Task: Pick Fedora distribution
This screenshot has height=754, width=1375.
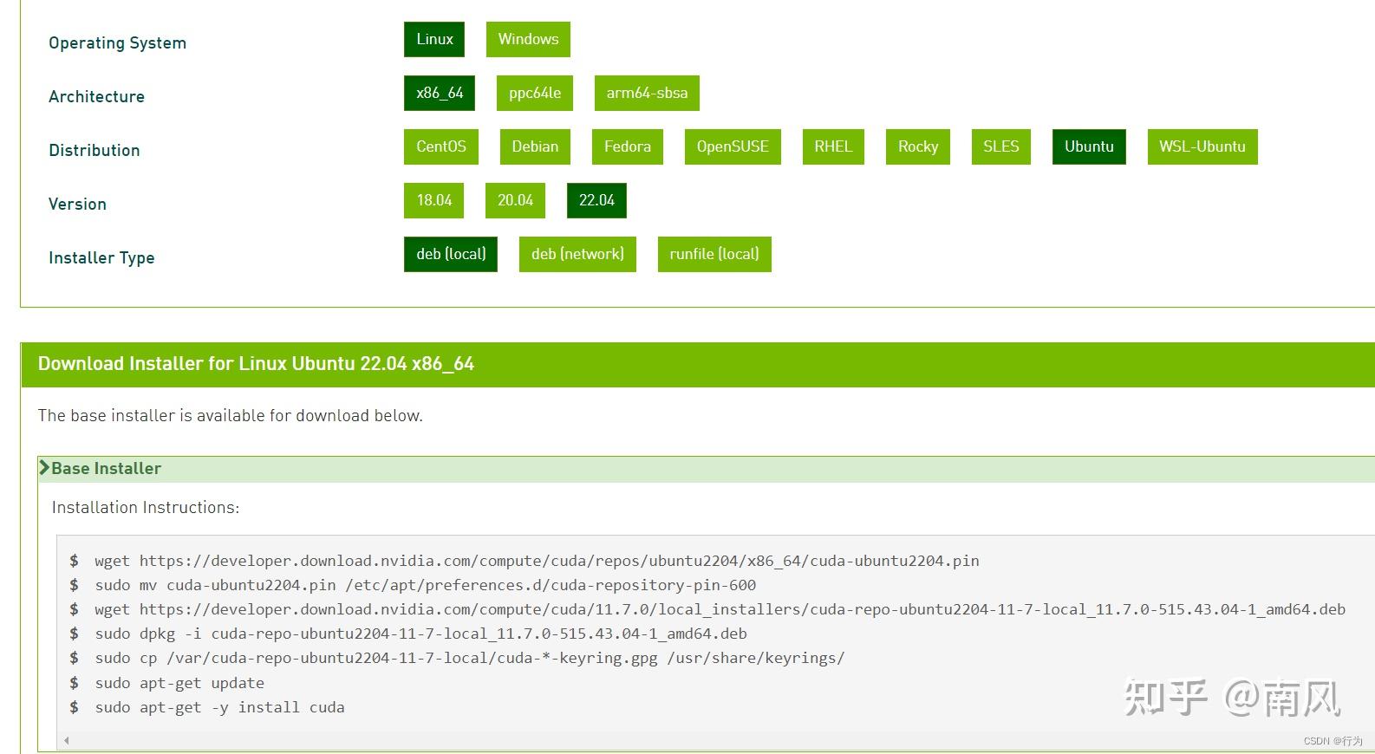Action: 628,147
